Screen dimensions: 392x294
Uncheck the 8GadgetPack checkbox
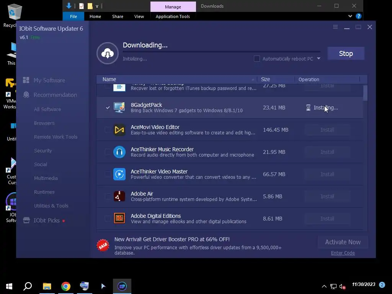coord(108,108)
